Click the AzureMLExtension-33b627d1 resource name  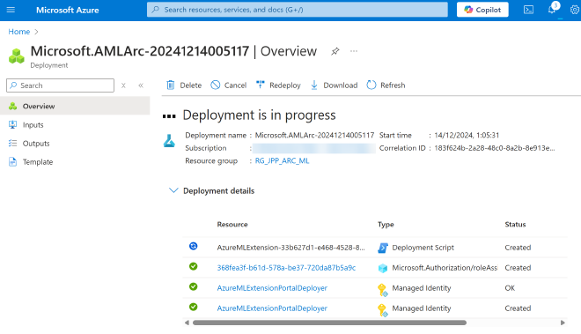290,248
